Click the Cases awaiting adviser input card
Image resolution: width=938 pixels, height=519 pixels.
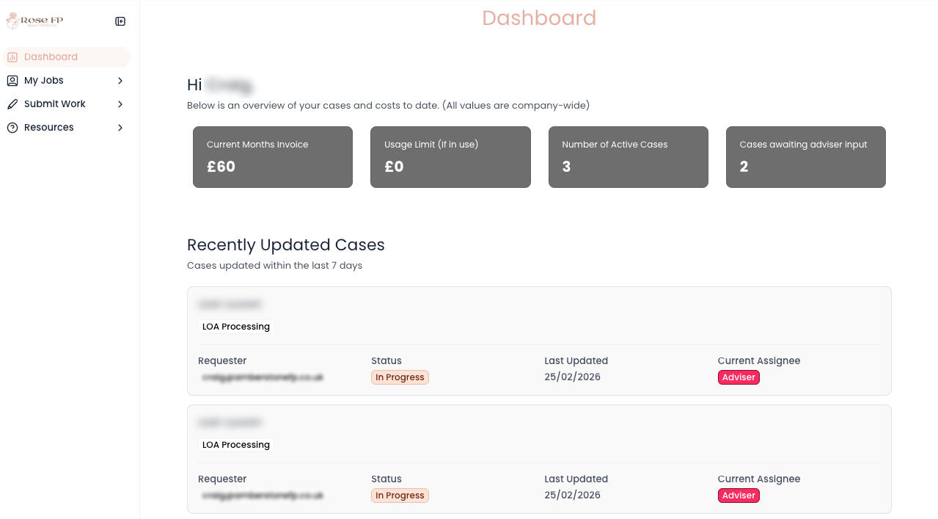[x=805, y=157]
